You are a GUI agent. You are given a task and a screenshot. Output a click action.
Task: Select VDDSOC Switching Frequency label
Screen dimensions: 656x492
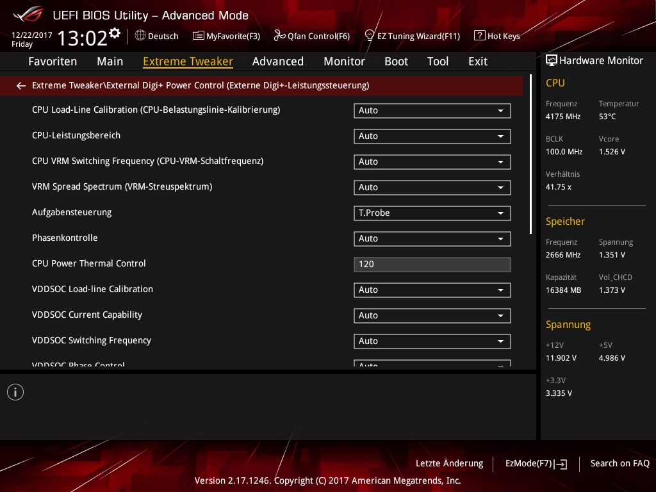click(92, 341)
